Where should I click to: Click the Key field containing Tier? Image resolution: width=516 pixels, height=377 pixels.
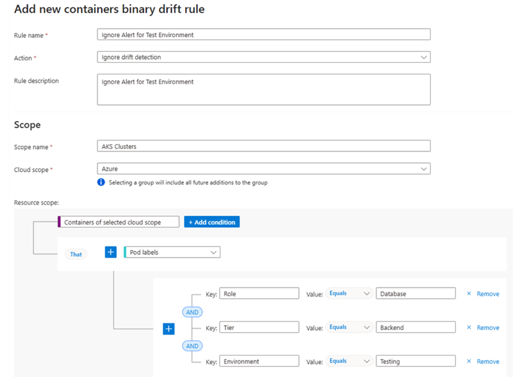tap(259, 327)
